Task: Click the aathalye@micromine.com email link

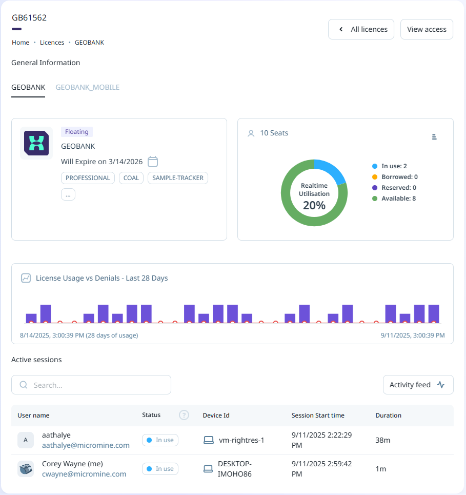Action: click(86, 445)
